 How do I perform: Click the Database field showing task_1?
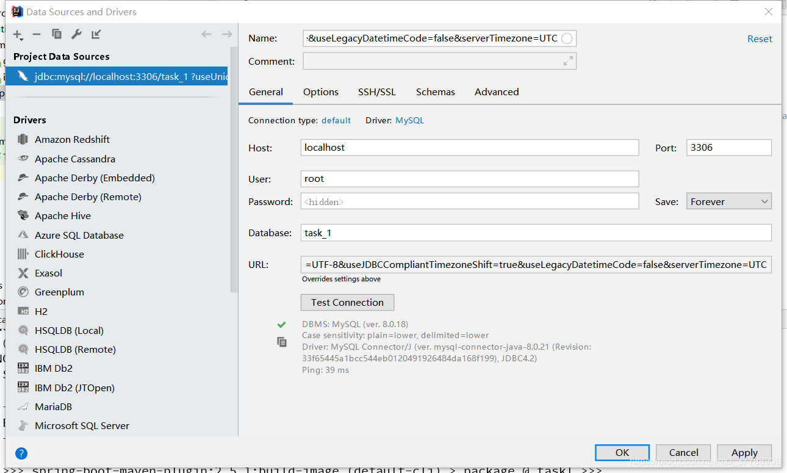pyautogui.click(x=536, y=233)
